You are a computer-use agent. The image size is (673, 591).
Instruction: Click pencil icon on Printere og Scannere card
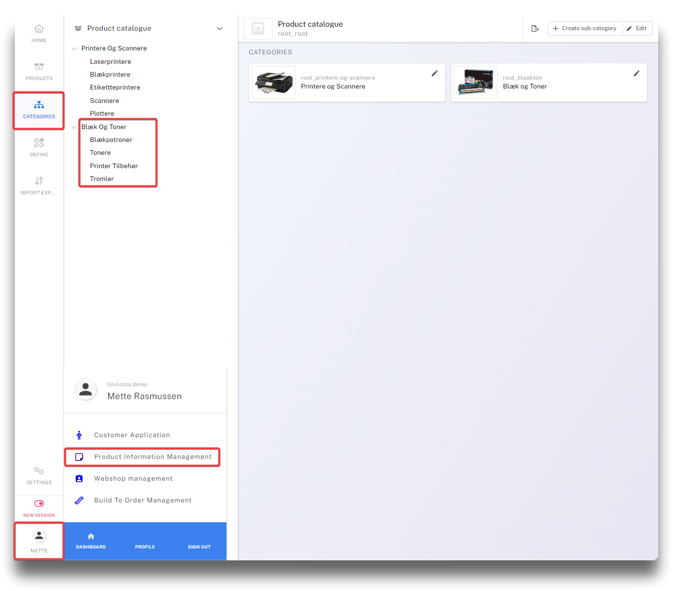click(435, 73)
